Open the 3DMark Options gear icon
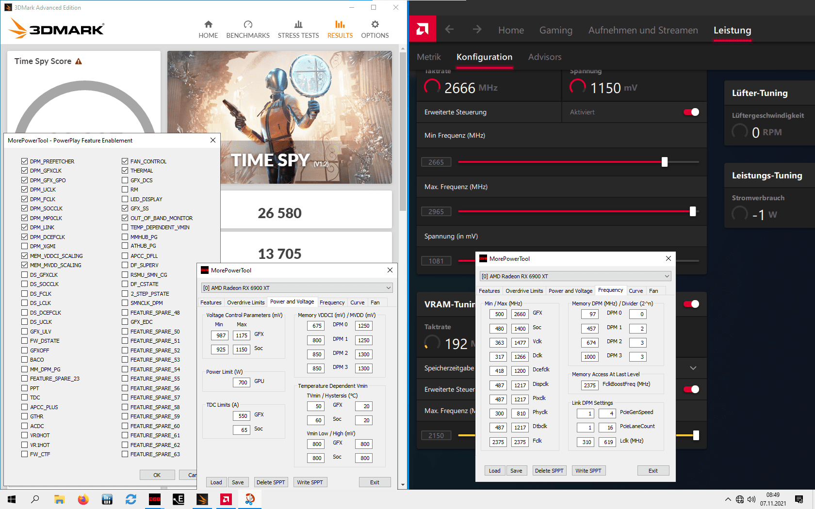Image resolution: width=815 pixels, height=509 pixels. (375, 24)
